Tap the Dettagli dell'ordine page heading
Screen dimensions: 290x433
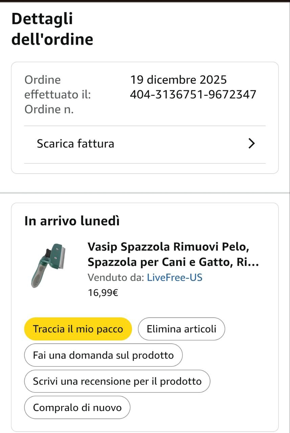[x=52, y=29]
